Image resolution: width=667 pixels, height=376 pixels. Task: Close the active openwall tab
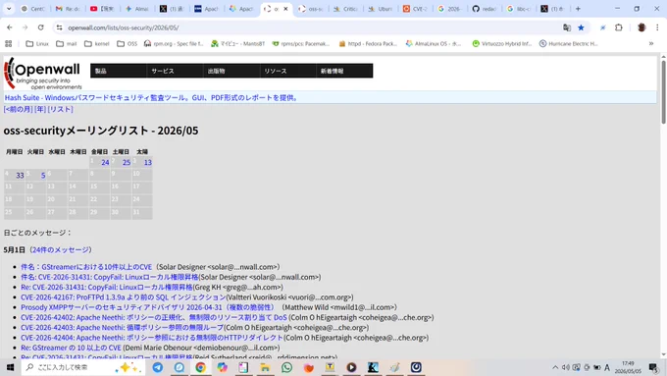click(x=285, y=9)
